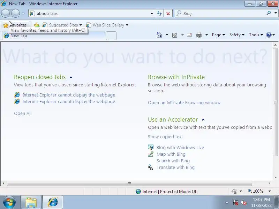The width and height of the screenshot is (279, 209).
Task: Click the Refresh page button
Action: (x=159, y=14)
